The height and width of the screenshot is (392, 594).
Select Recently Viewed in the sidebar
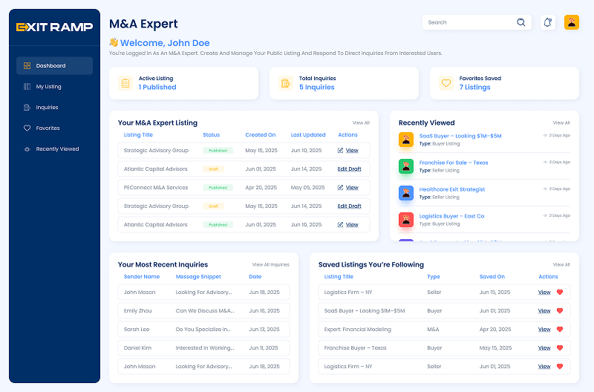coord(57,149)
